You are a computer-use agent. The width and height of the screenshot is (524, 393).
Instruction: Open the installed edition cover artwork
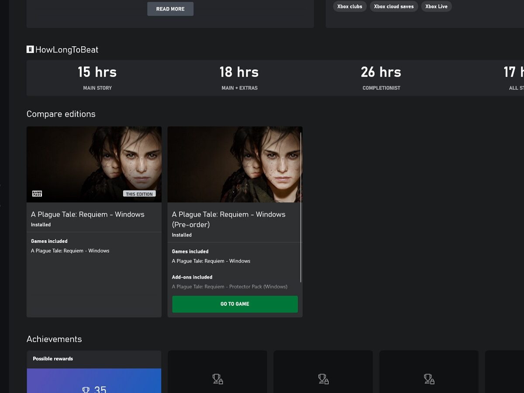[x=94, y=164]
